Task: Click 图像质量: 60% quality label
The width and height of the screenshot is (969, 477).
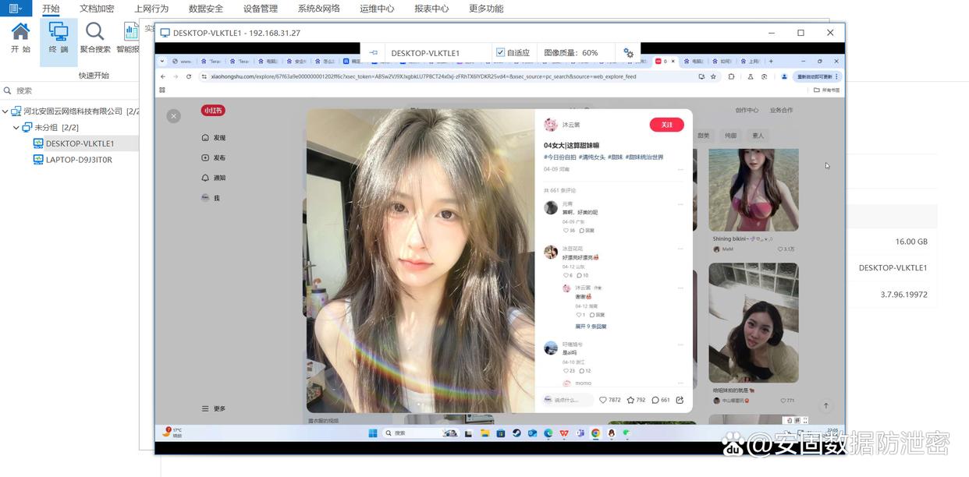Action: tap(571, 53)
